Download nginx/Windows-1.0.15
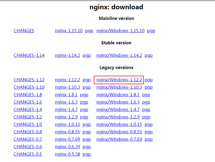The image size is (215, 162). point(119,124)
